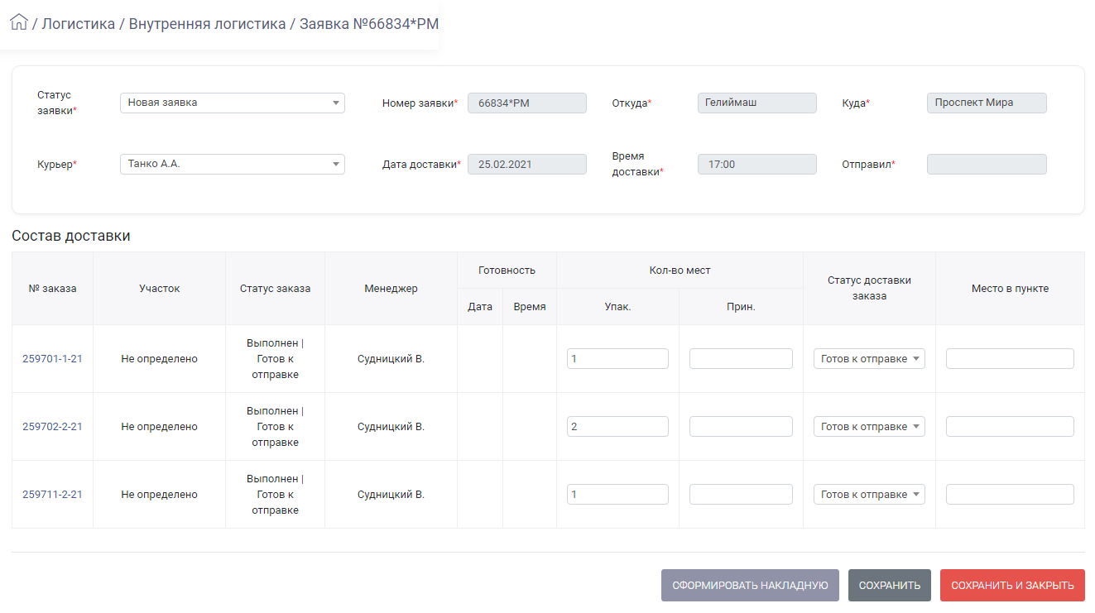Click the Состав доставки heading
This screenshot has height=613, width=1095.
tap(71, 236)
